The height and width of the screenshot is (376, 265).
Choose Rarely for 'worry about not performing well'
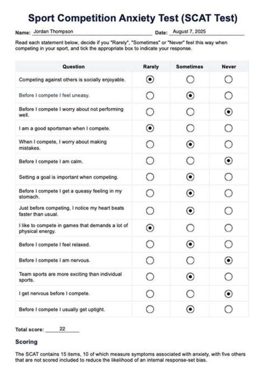click(150, 112)
